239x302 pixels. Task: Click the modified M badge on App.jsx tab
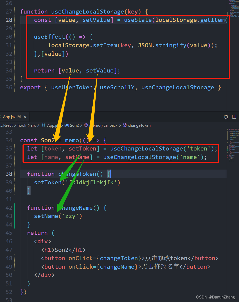click(19, 117)
